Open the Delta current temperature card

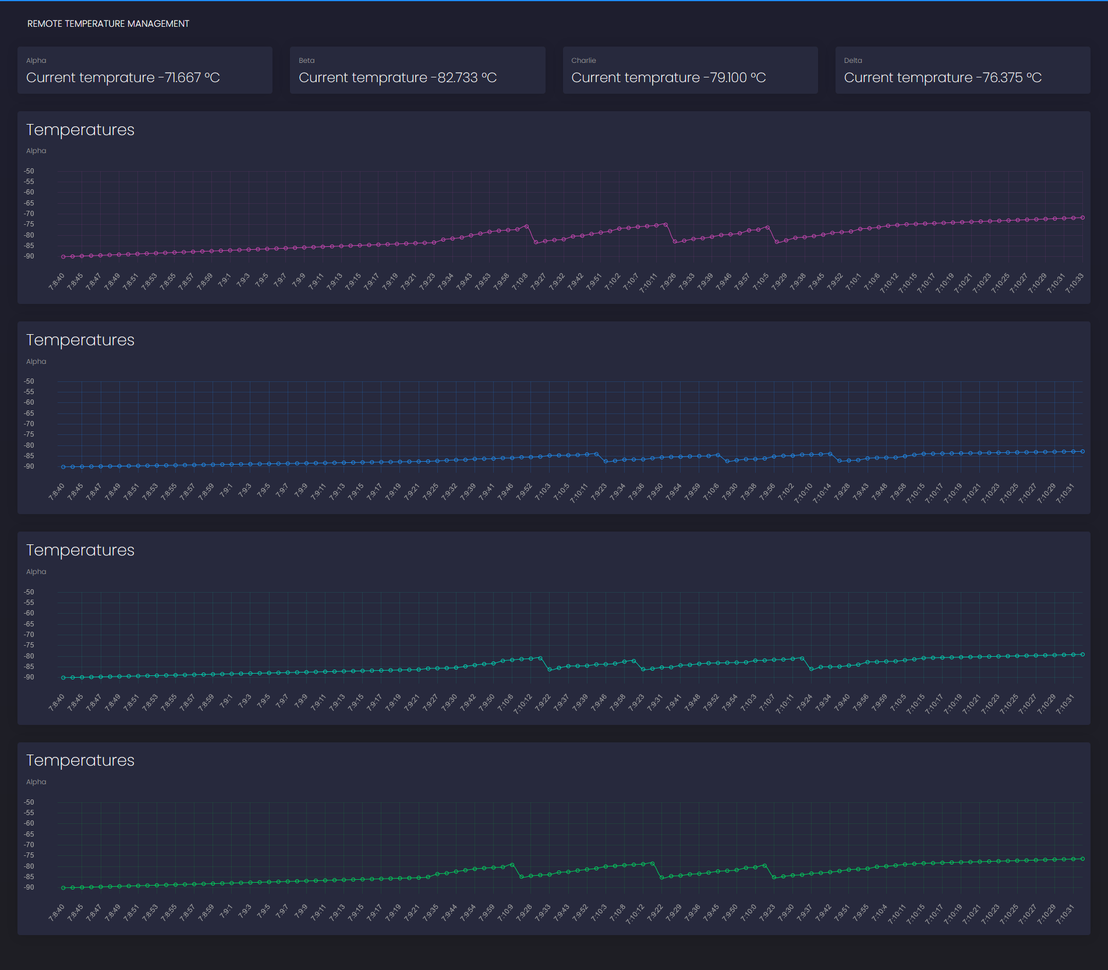962,70
